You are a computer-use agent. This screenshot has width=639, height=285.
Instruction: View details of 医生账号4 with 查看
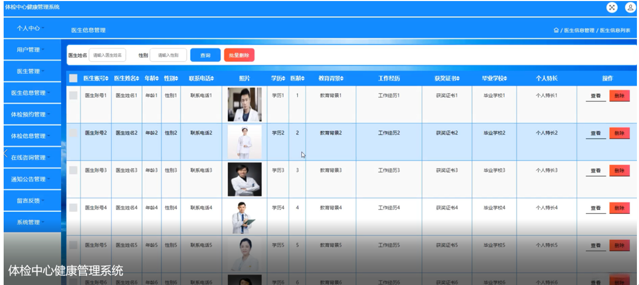click(596, 208)
